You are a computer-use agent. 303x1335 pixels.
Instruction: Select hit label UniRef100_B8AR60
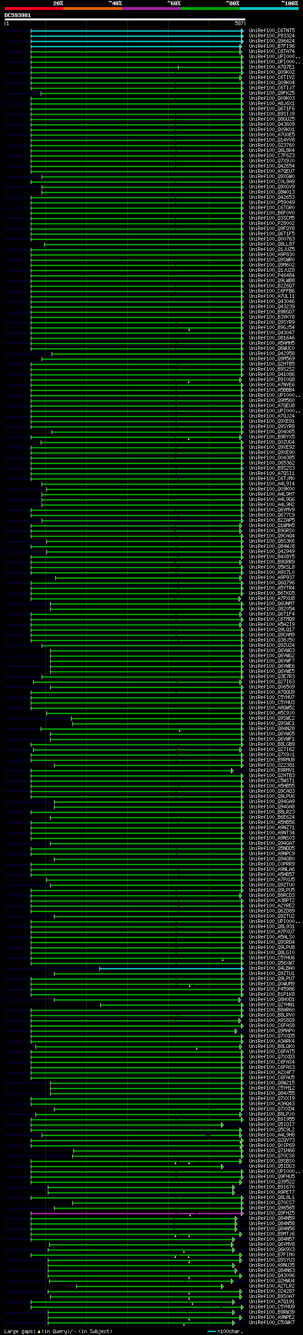272,1010
